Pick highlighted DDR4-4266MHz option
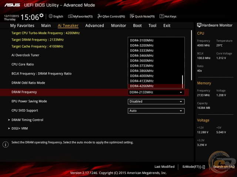 pos(155,86)
